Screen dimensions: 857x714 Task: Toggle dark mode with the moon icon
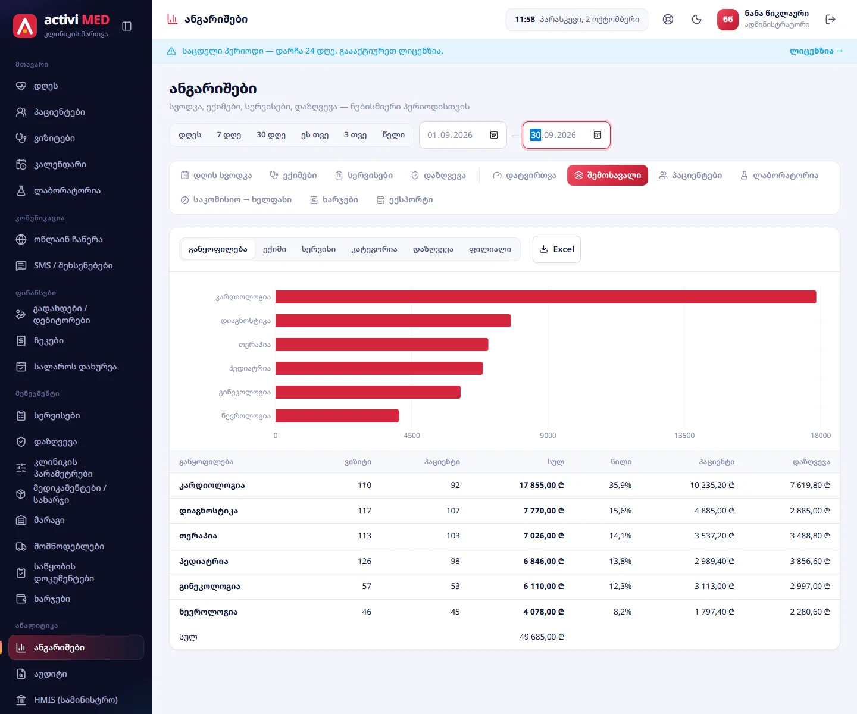(x=697, y=20)
